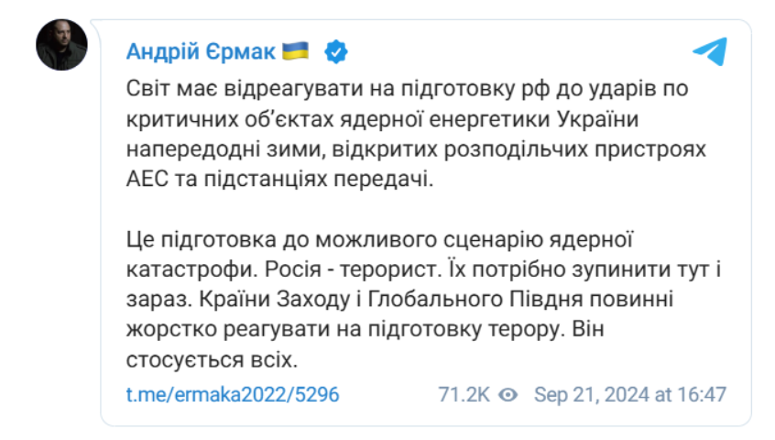Viewport: 775px width, 440px height.
Task: Click the phrase "напередодні зими" in the post
Action: 205,151
